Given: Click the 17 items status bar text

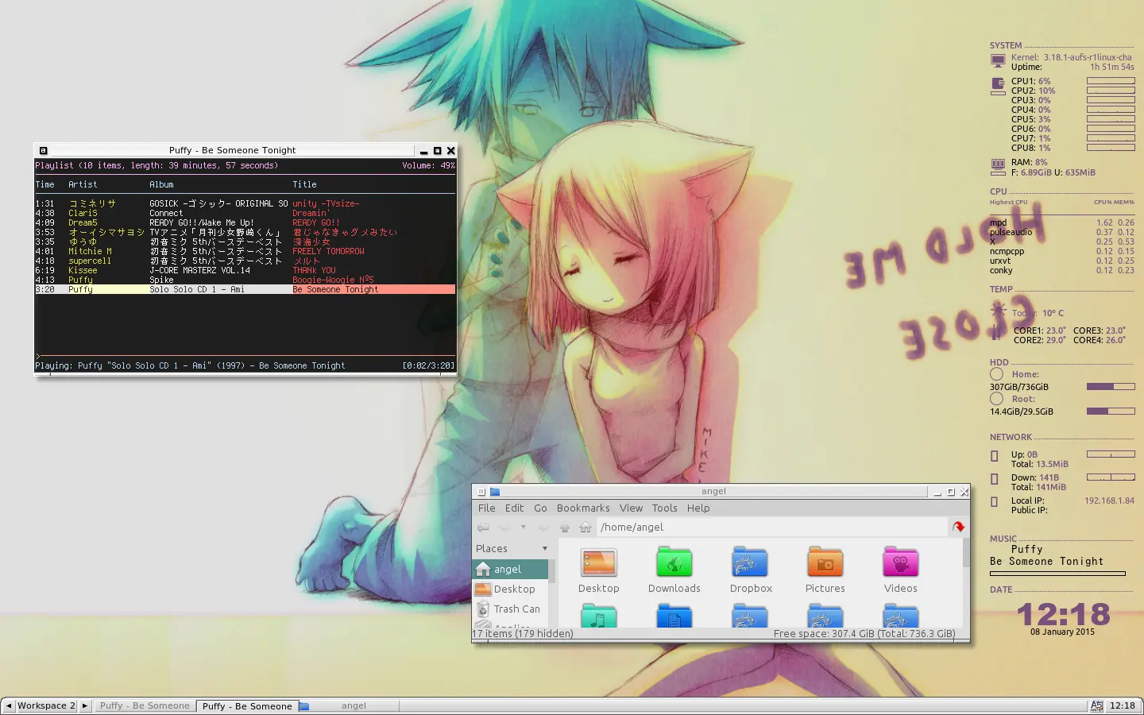Looking at the screenshot, I should [523, 634].
